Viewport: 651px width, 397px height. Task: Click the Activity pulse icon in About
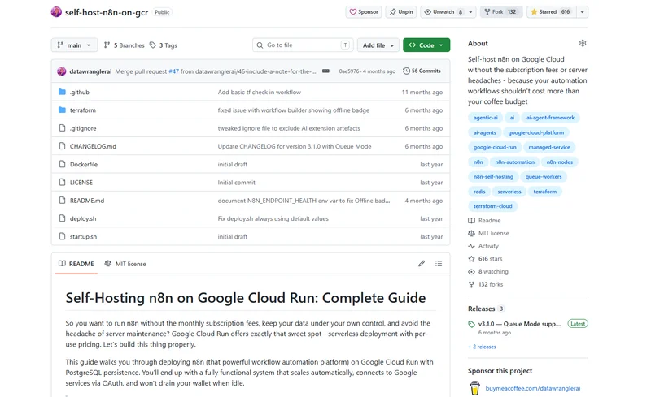point(471,246)
